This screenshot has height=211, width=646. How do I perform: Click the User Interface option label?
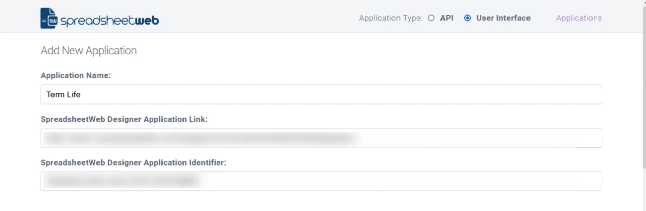(503, 18)
